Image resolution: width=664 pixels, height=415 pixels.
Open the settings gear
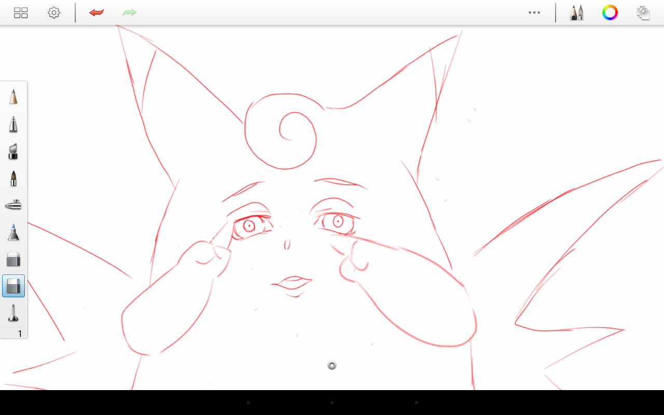pos(54,13)
